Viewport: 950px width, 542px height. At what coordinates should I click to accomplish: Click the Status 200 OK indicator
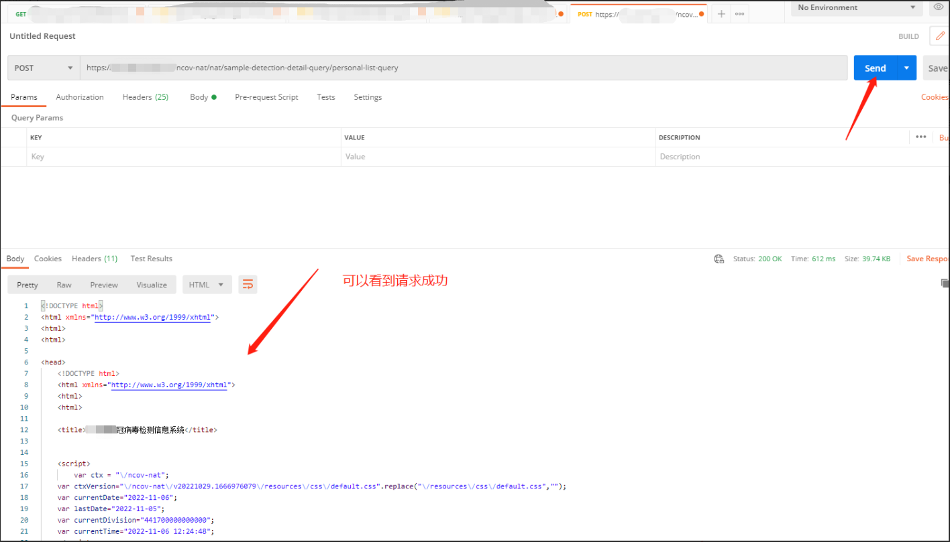point(757,259)
